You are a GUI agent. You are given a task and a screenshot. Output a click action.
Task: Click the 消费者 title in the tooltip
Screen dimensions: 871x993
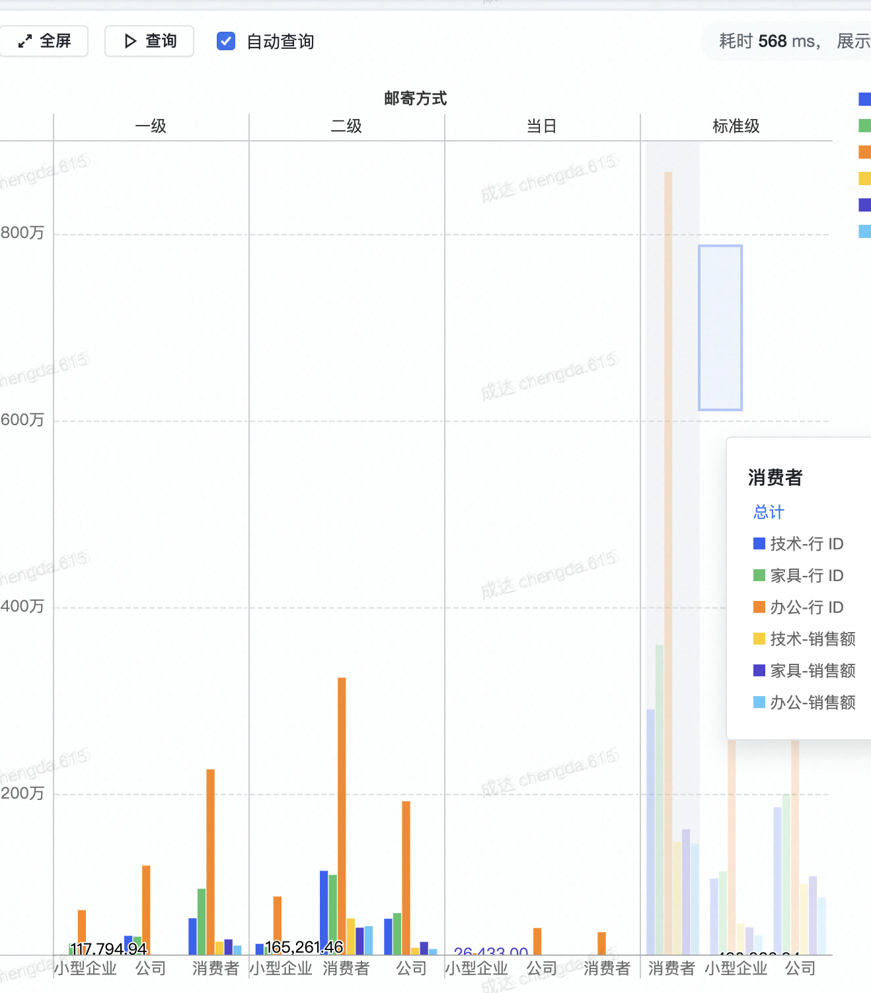coord(775,477)
